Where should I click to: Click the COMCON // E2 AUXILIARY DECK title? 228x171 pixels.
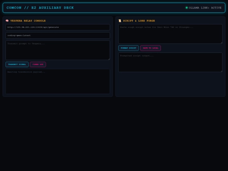tap(40, 8)
